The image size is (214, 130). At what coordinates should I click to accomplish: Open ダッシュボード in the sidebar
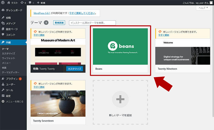(x=13, y=10)
